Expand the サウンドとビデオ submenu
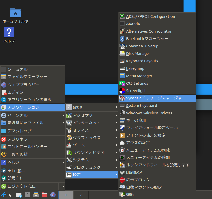The image size is (212, 199). tap(92, 152)
